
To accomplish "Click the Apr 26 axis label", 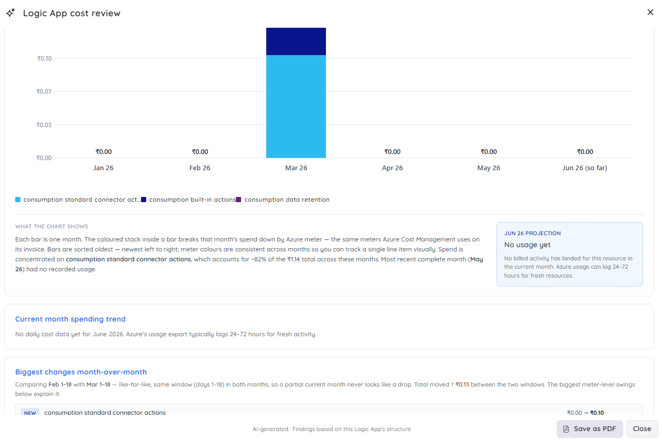I will coord(393,168).
